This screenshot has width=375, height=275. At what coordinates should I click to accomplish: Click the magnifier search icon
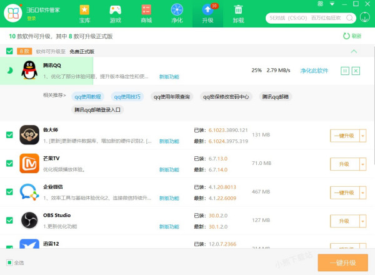(349, 18)
